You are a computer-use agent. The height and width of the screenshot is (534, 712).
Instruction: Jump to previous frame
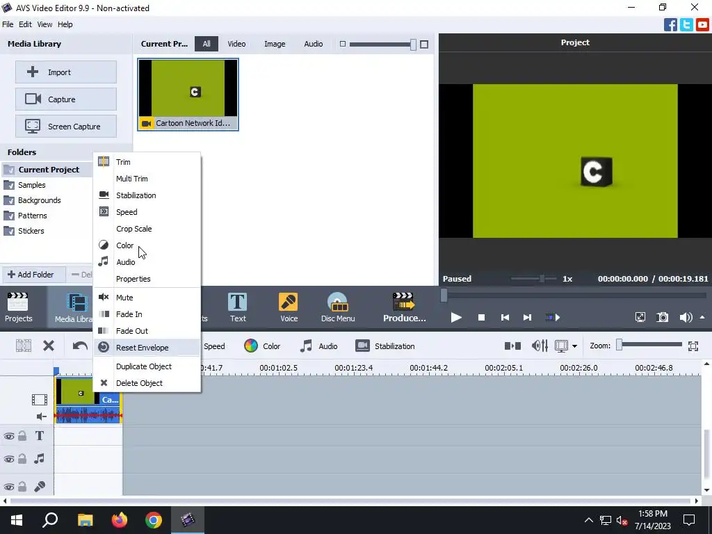coord(505,317)
